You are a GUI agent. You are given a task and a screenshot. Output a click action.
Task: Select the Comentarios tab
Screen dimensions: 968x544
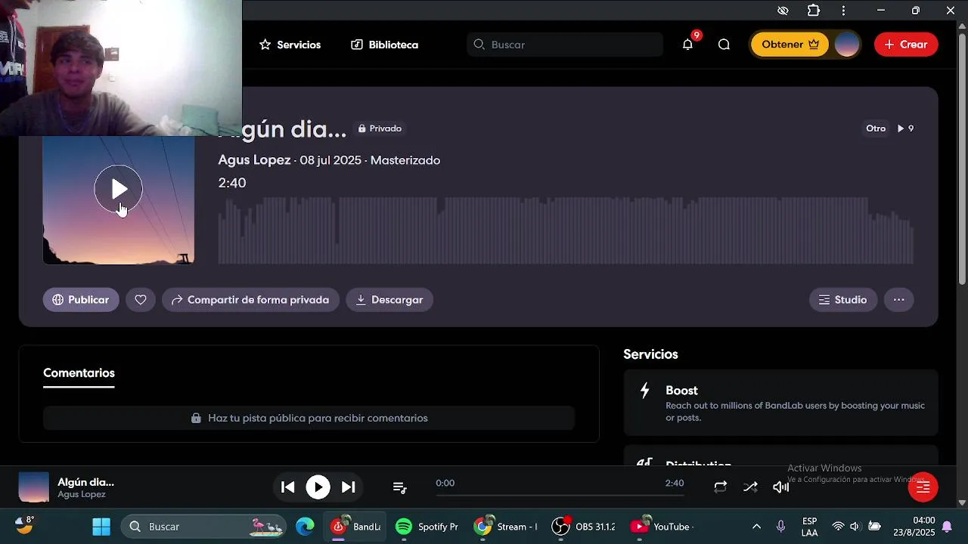tap(79, 373)
